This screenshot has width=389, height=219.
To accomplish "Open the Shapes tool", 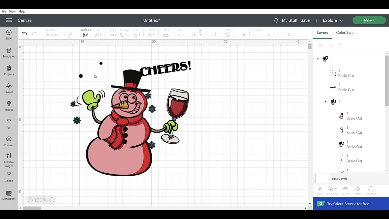I will point(9,88).
